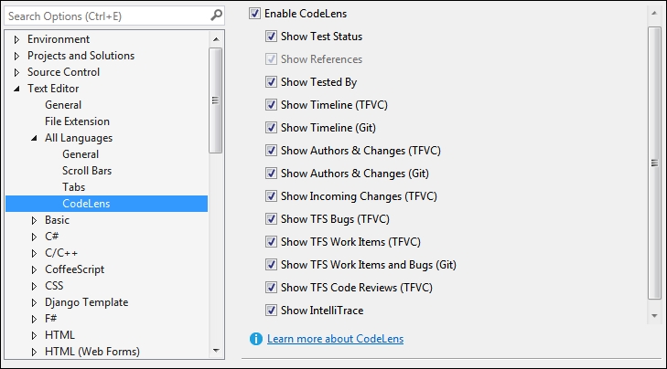Screen dimensions: 667x369
Task: Click the Search Options input field
Action: point(105,15)
